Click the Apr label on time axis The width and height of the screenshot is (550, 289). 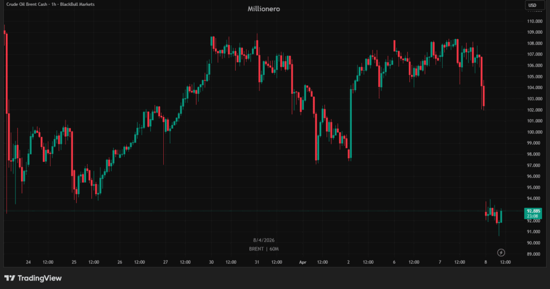click(302, 263)
